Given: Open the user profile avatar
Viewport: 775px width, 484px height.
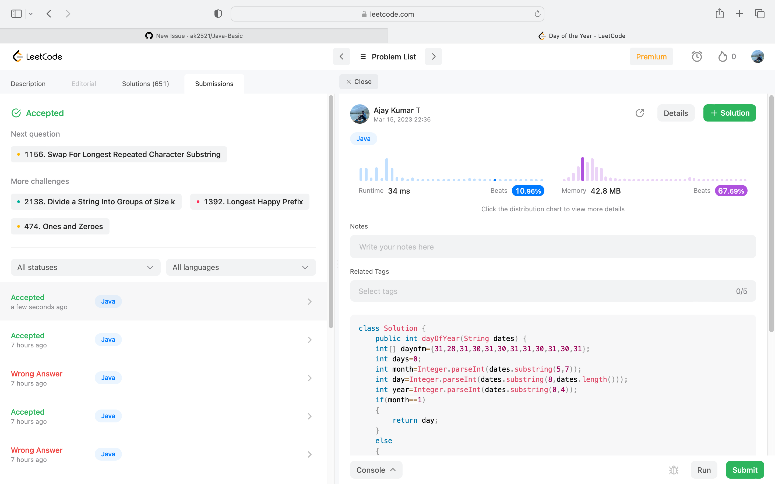Looking at the screenshot, I should 758,57.
